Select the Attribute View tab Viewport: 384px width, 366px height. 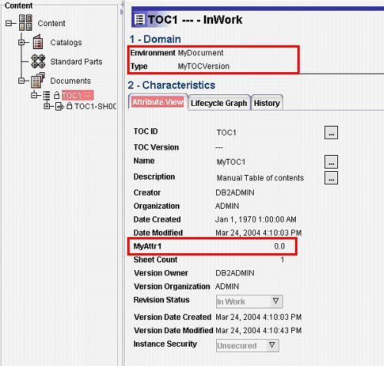[x=158, y=102]
